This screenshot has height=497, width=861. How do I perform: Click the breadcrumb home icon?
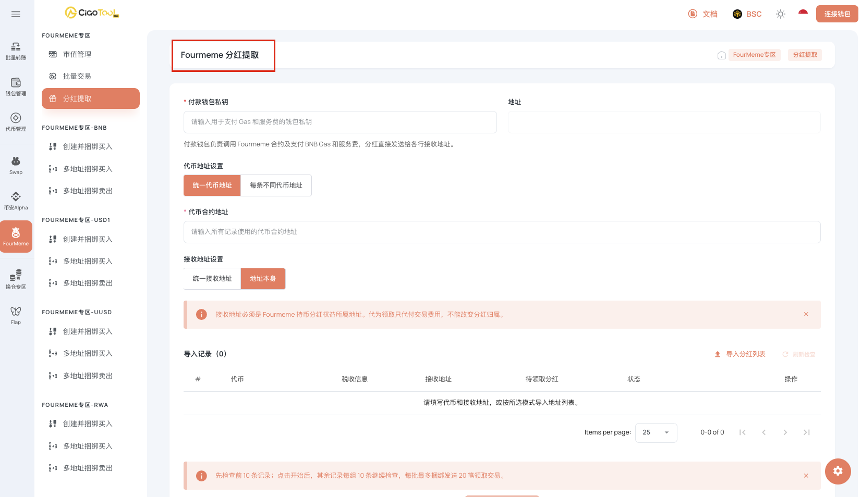coord(722,55)
